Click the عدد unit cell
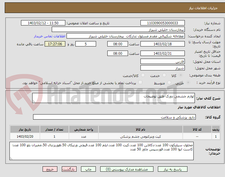Image resolution: width=225 pixels, height=177 pixels. [84, 136]
